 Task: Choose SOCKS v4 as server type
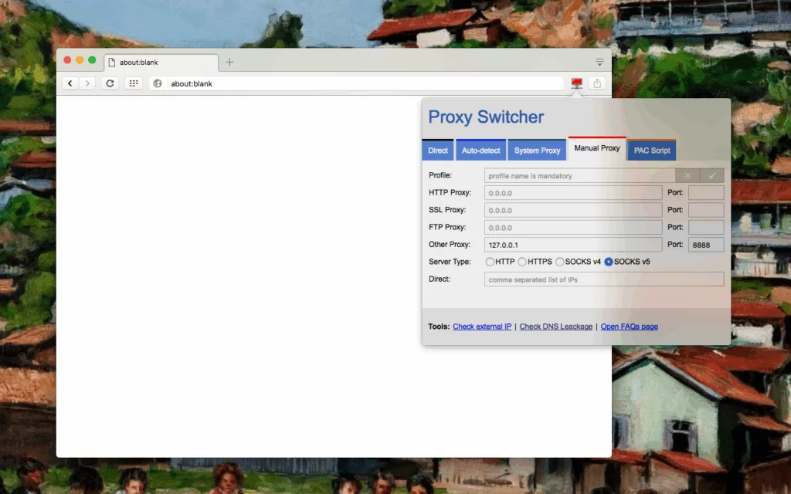559,262
